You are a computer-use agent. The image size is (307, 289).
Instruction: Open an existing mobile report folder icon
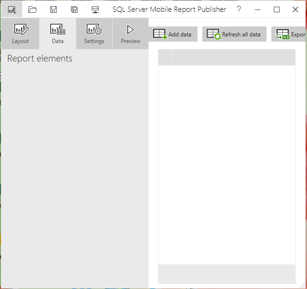pyautogui.click(x=33, y=9)
